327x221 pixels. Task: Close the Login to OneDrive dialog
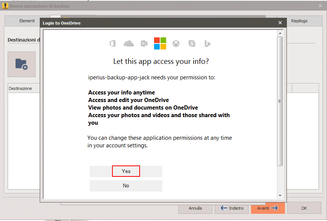point(280,23)
